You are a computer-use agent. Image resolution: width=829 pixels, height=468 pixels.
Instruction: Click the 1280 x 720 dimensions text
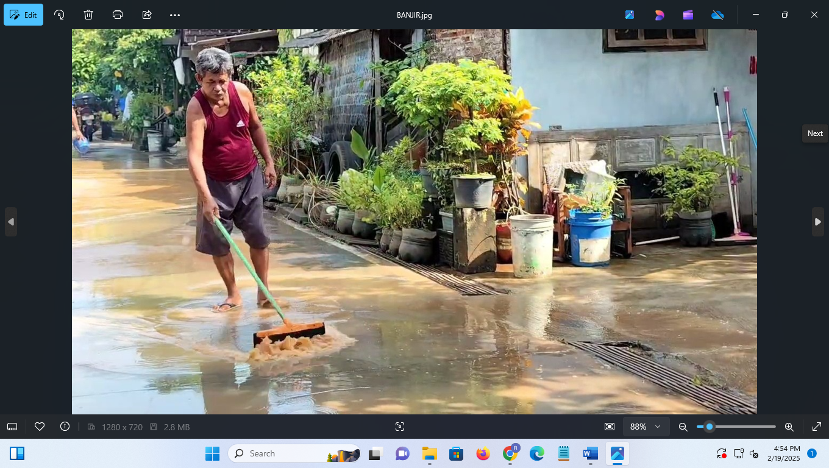[122, 427]
